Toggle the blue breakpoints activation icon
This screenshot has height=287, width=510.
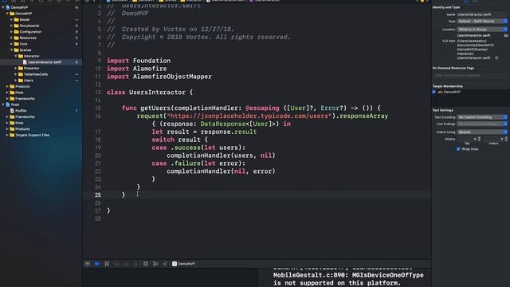click(x=97, y=264)
